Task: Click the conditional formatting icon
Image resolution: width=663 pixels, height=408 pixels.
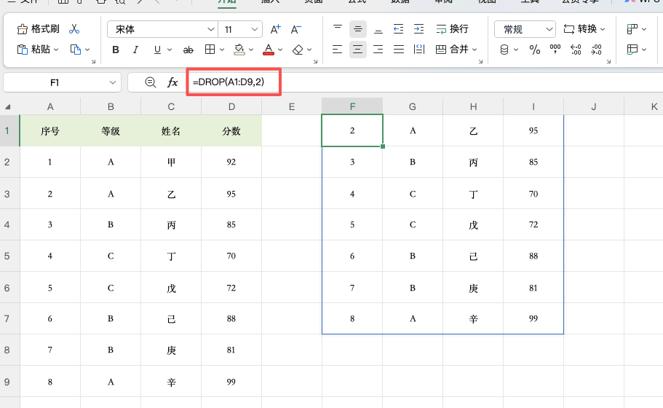Action: tap(632, 29)
